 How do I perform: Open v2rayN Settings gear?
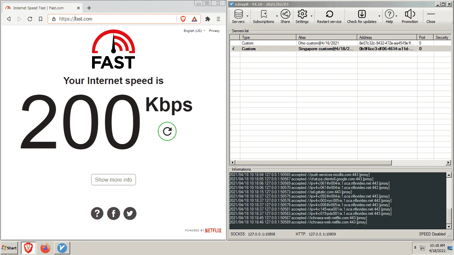302,16
